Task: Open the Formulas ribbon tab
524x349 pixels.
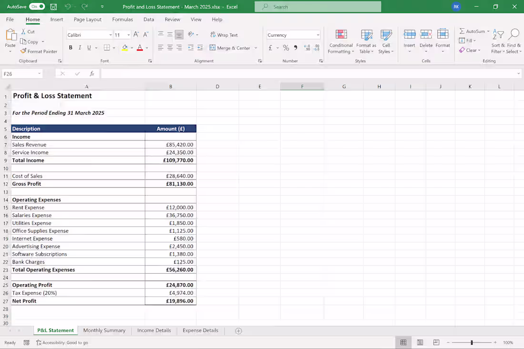Action: [x=122, y=20]
